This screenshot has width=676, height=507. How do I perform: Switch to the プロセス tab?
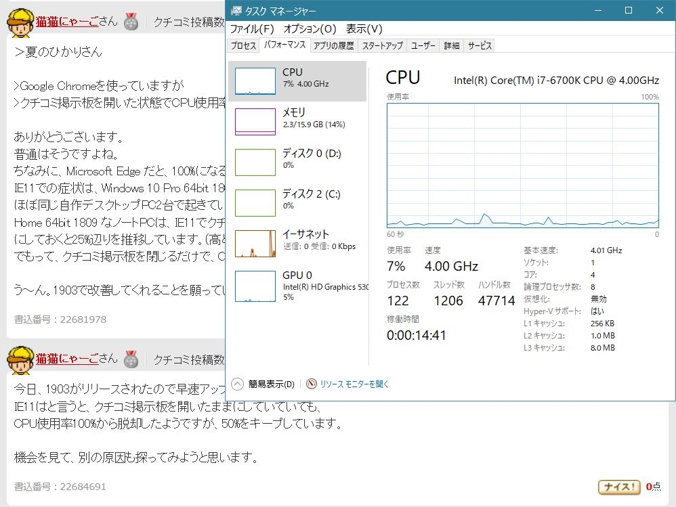point(243,45)
